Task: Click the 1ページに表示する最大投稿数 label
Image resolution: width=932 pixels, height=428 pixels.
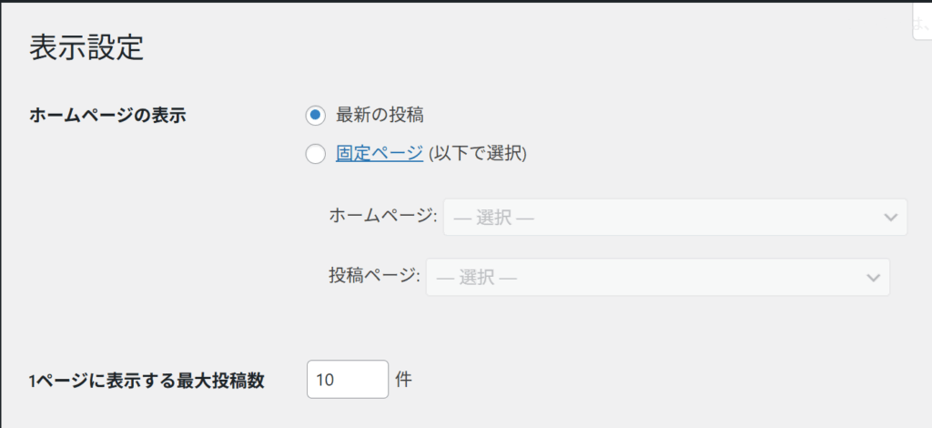Action: [x=147, y=381]
